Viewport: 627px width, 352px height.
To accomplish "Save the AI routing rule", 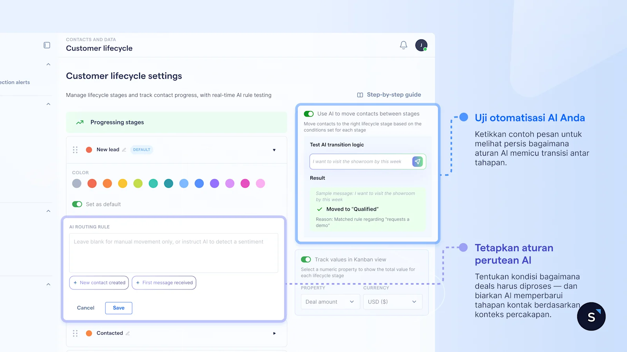I will click(119, 308).
